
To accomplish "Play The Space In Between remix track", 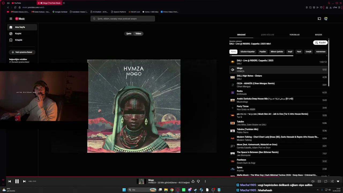I will coord(279,154).
